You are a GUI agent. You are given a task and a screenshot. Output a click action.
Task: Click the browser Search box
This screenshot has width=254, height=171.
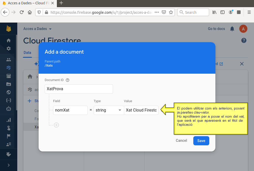pyautogui.click(x=193, y=12)
